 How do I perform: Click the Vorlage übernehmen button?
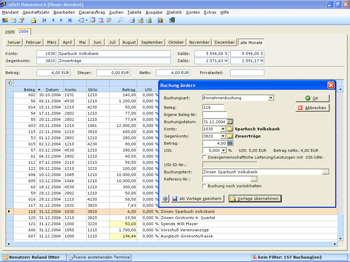pyautogui.click(x=255, y=199)
